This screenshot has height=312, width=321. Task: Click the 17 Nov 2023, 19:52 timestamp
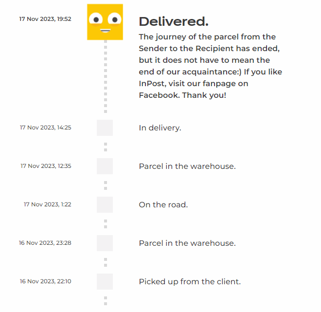point(45,19)
